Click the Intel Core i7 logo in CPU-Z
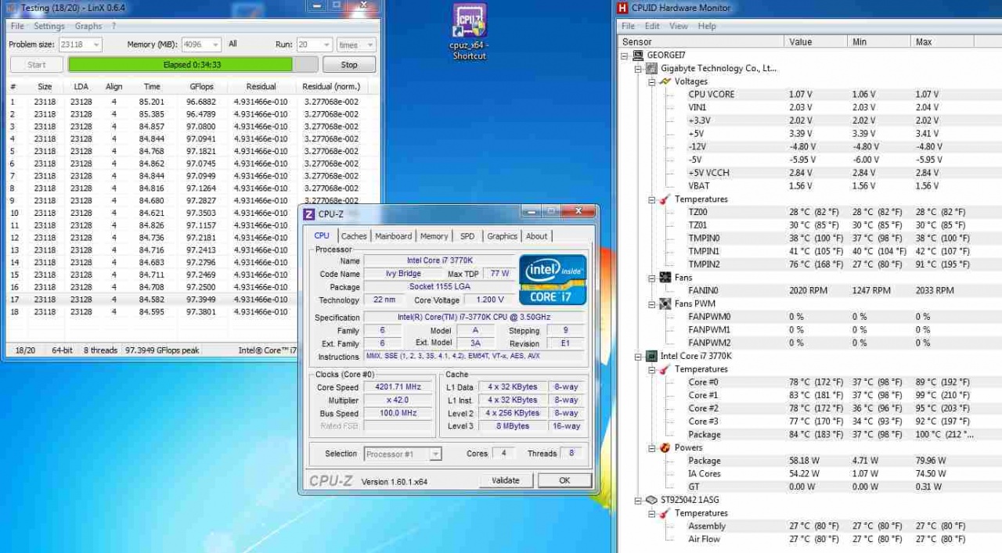 (553, 279)
